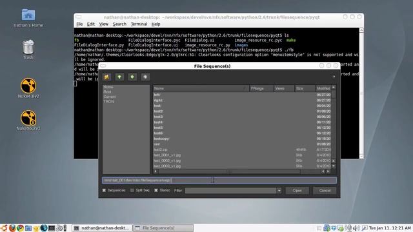The image size is (413, 232).
Task: Click the blue shield tray icon
Action: (x=334, y=227)
